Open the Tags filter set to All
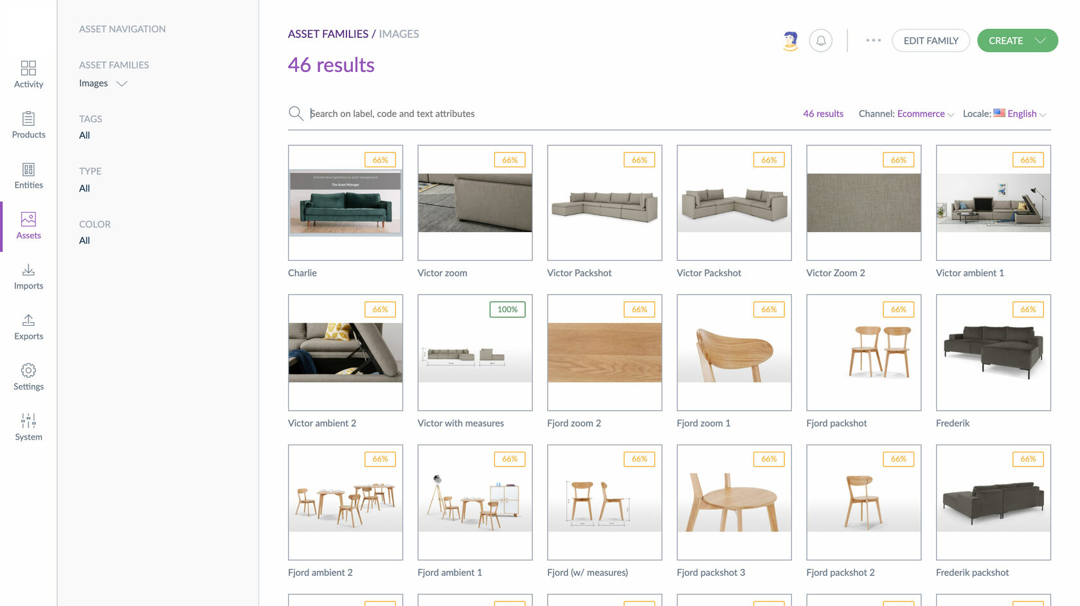This screenshot has height=606, width=1080. point(84,136)
